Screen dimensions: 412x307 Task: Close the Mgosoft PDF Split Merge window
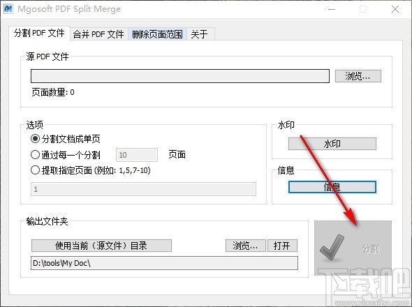[x=395, y=9]
